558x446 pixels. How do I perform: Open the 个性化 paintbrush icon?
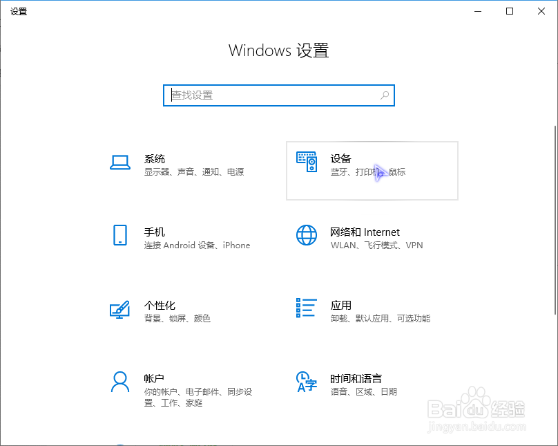(120, 309)
